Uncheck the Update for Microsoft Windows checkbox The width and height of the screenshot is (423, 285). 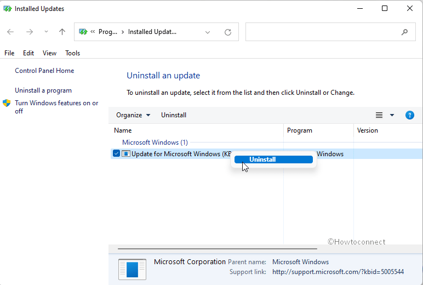(116, 153)
